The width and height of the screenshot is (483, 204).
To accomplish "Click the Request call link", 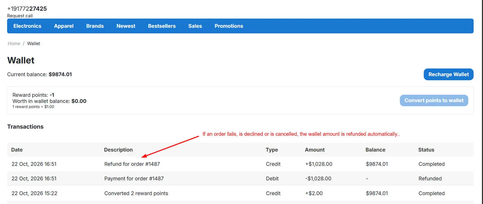I will [x=20, y=16].
